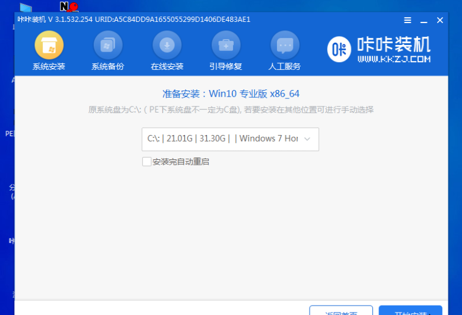The height and width of the screenshot is (315, 462).
Task: Open 人工服务 chat support icon
Action: 285,45
